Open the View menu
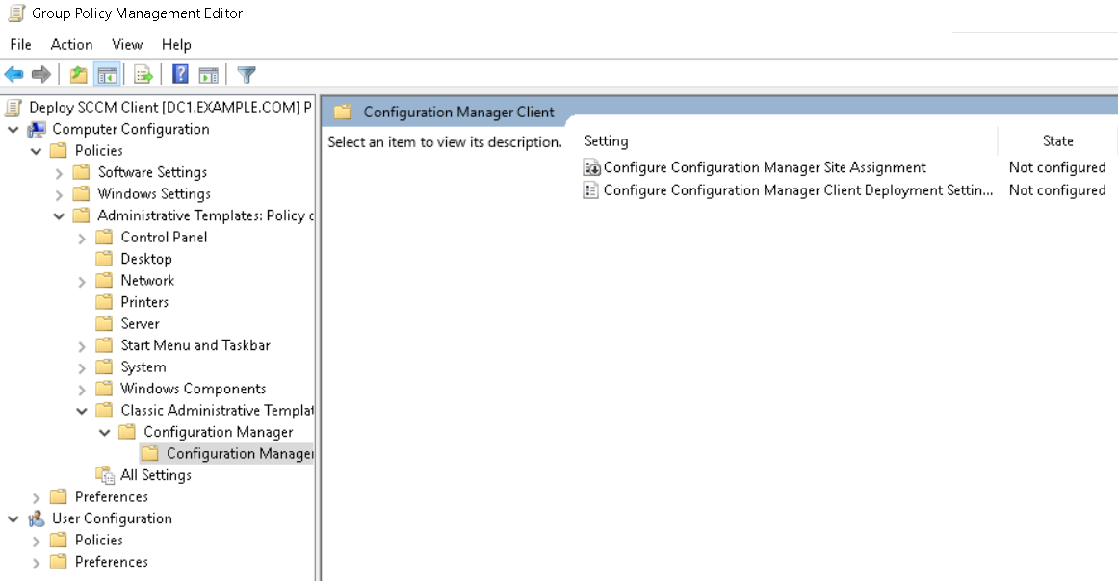Image resolution: width=1118 pixels, height=581 pixels. click(127, 44)
